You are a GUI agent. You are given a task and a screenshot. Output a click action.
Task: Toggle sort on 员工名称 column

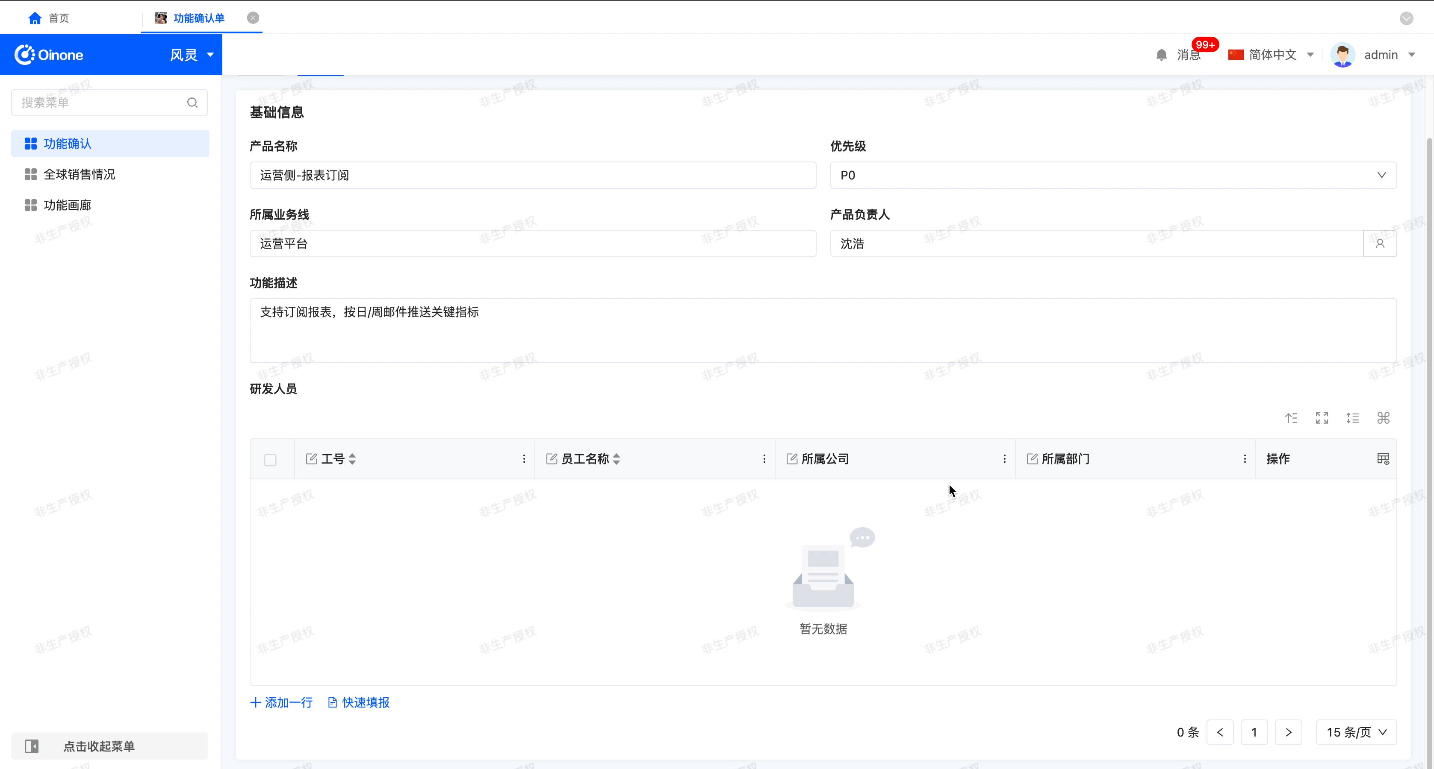pyautogui.click(x=616, y=458)
